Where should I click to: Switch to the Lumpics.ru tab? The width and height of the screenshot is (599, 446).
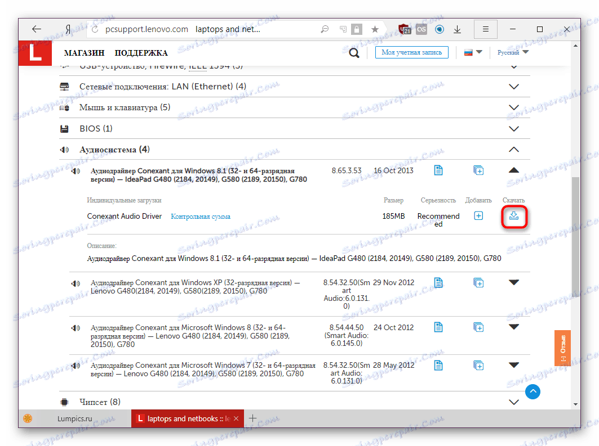point(74,418)
